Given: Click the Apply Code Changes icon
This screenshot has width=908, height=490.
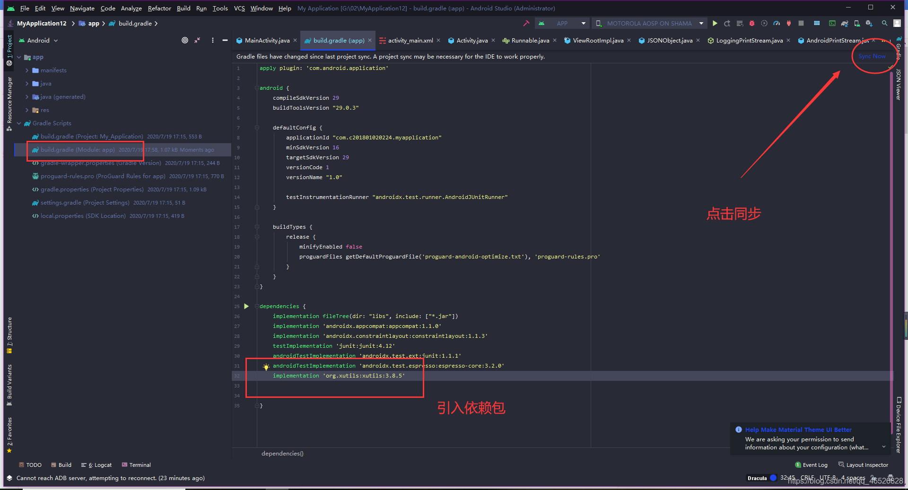Looking at the screenshot, I should (x=740, y=23).
